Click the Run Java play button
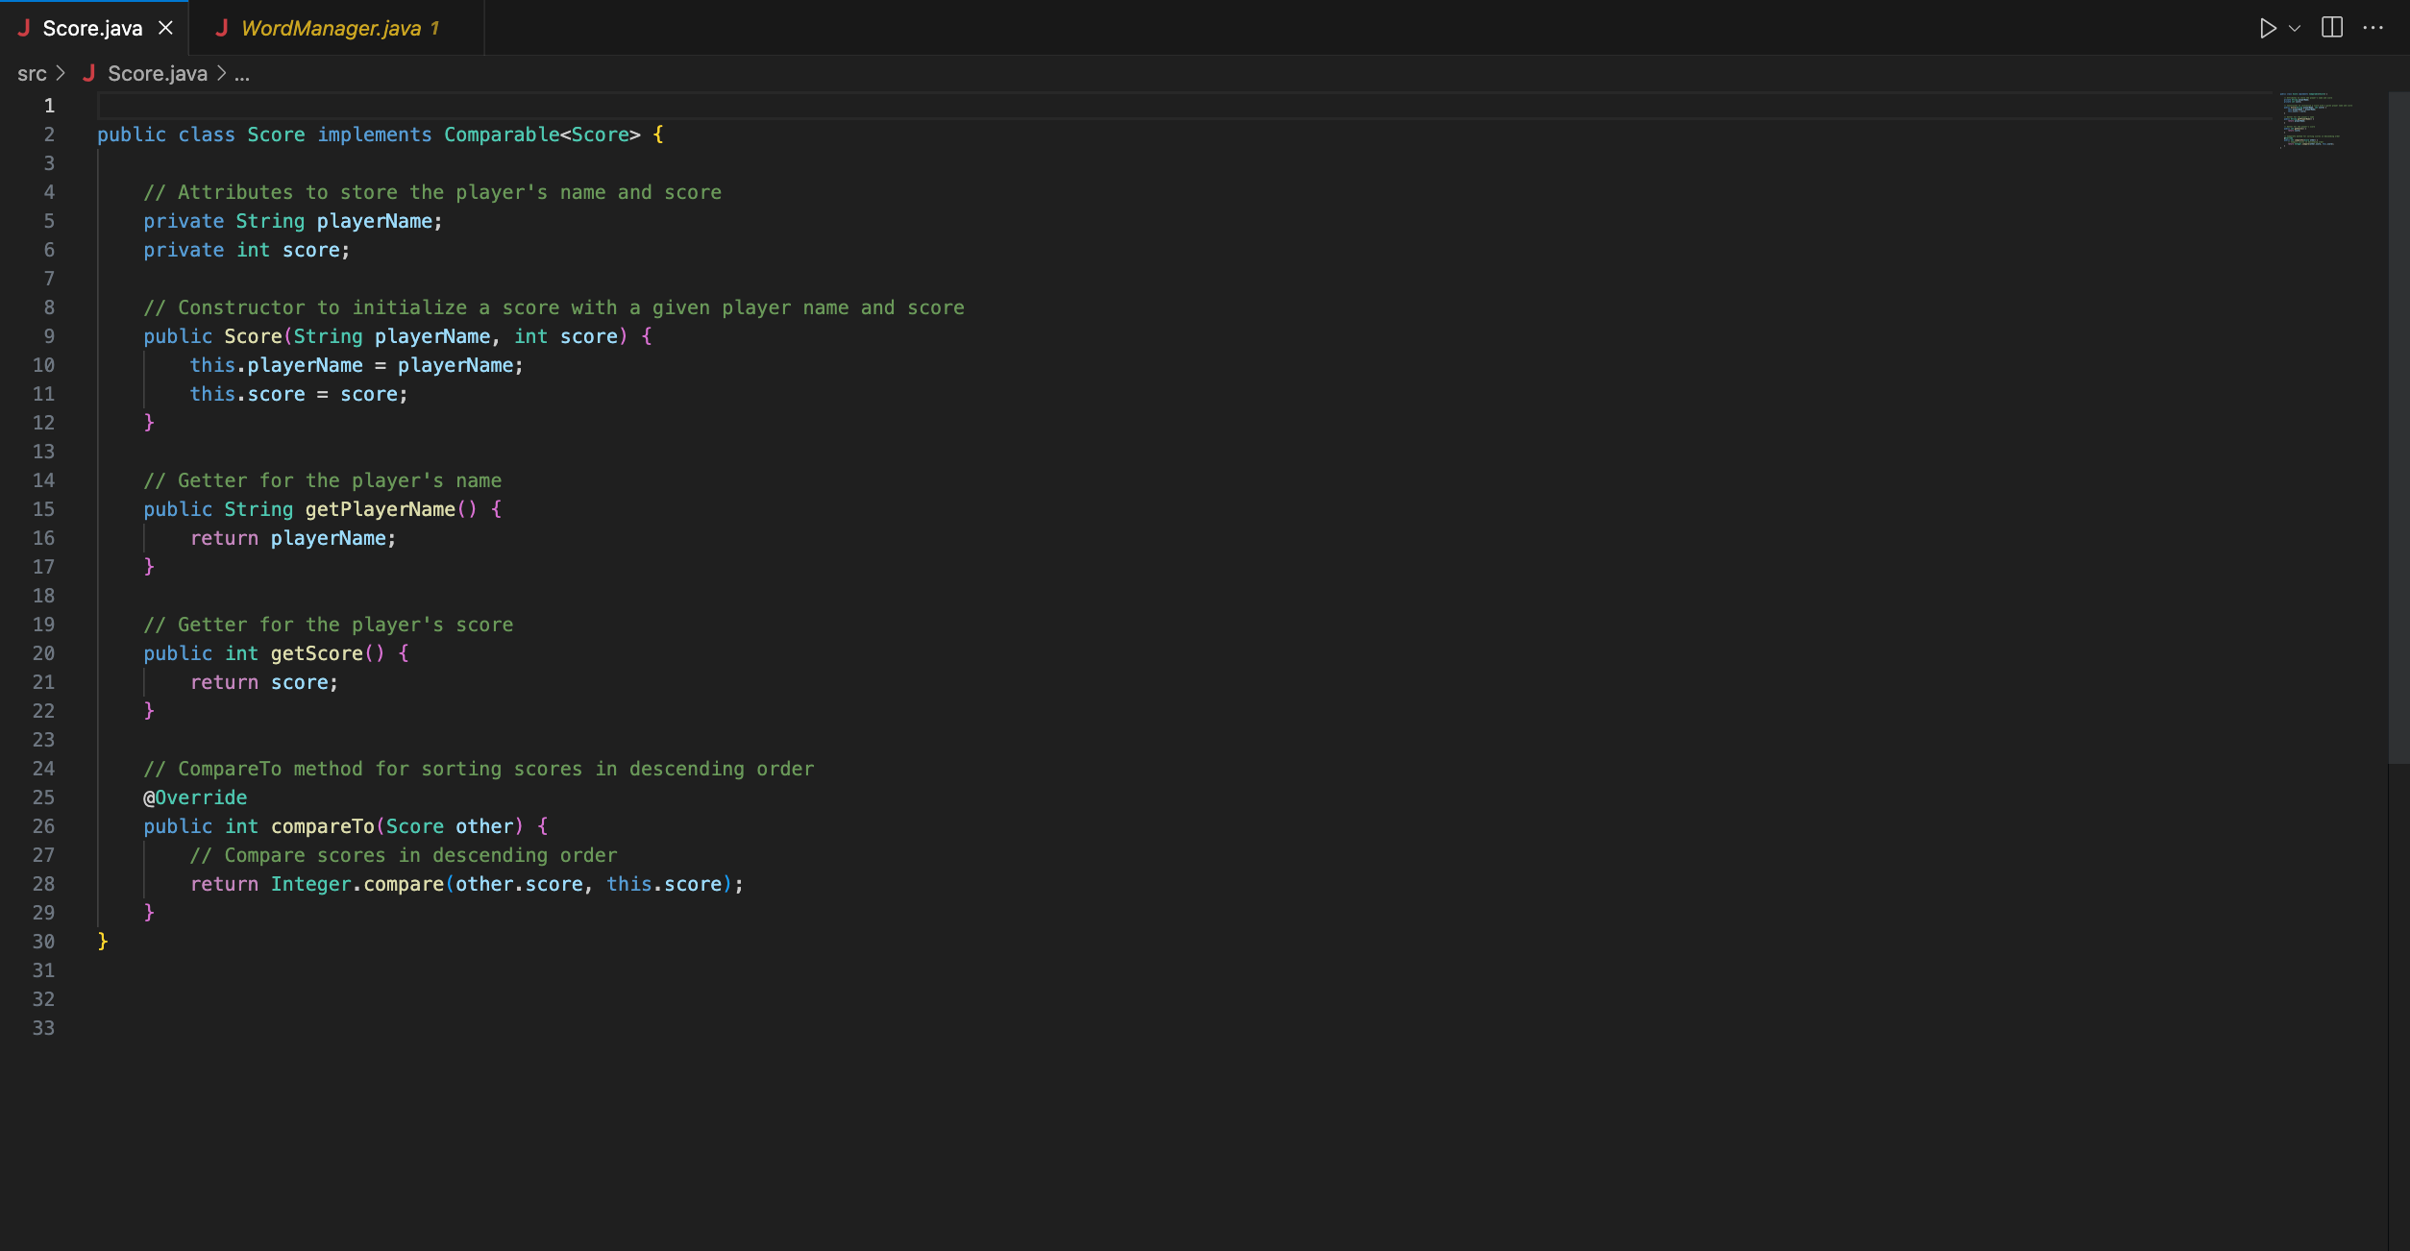 [x=2267, y=28]
